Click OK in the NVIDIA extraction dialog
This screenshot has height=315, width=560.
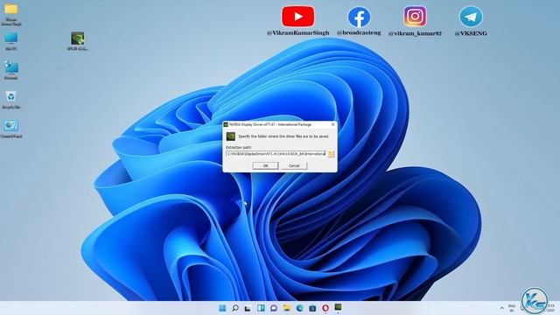(x=265, y=165)
